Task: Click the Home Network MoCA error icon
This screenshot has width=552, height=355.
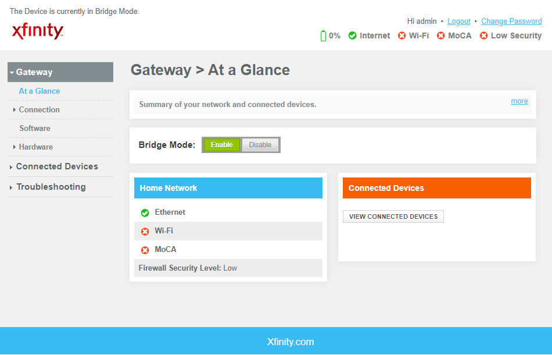Action: pos(145,250)
